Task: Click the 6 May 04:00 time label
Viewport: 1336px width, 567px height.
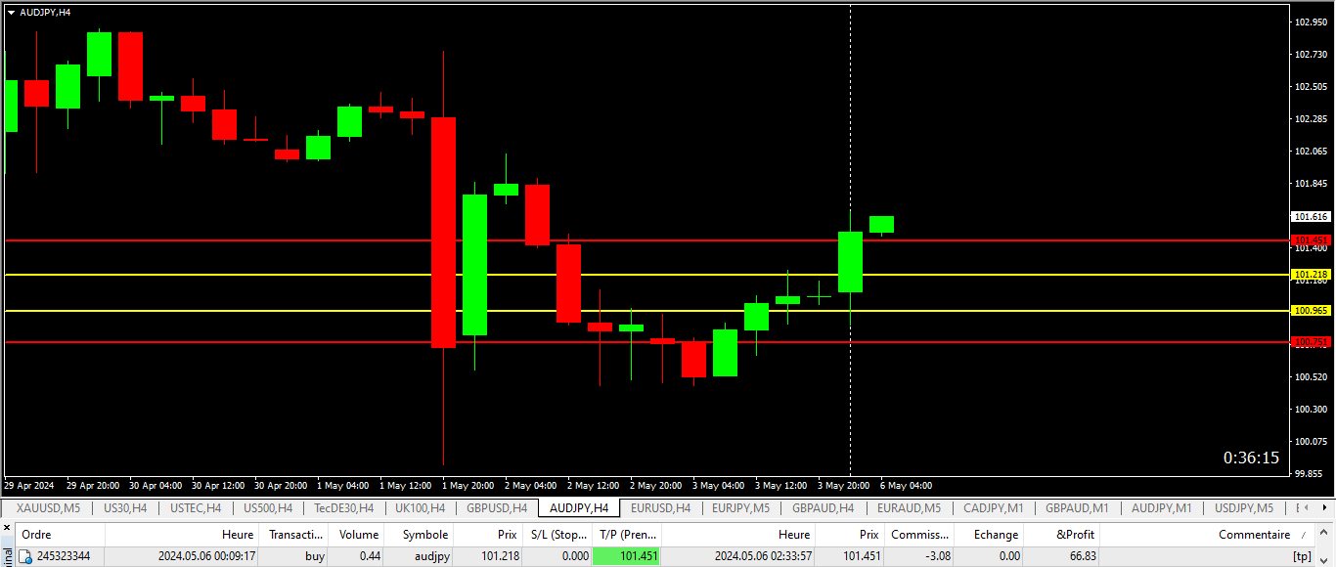Action: (x=906, y=485)
